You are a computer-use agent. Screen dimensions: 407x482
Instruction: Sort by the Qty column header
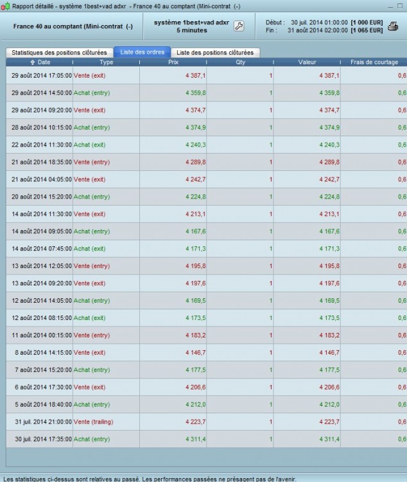[x=240, y=62]
